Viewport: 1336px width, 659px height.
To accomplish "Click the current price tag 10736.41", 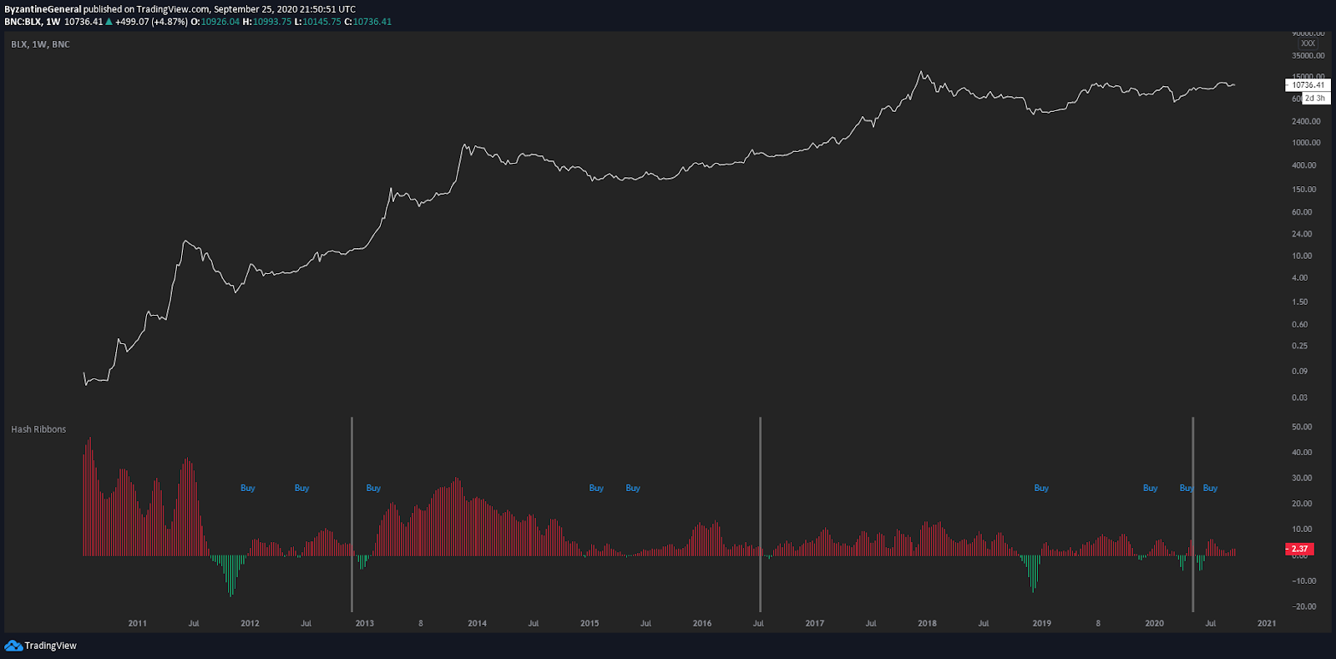I will pos(1308,85).
